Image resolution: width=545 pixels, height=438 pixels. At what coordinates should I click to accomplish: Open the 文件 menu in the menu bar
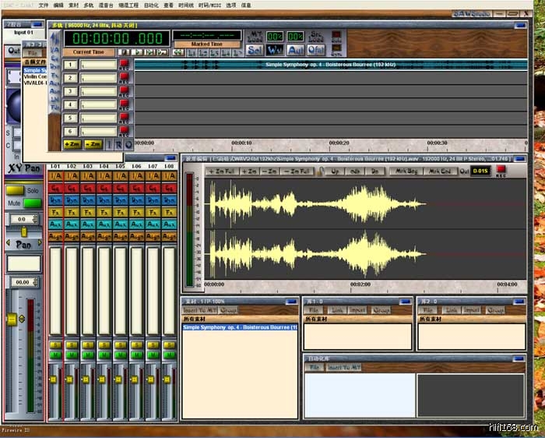tap(44, 5)
